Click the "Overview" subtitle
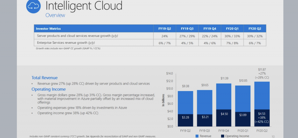 click(x=55, y=15)
